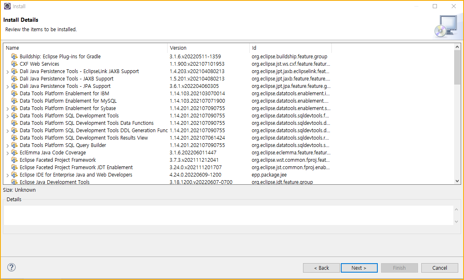The width and height of the screenshot is (464, 280).
Task: Click the Data Tools Enablement for IBM icon
Action: click(x=14, y=93)
